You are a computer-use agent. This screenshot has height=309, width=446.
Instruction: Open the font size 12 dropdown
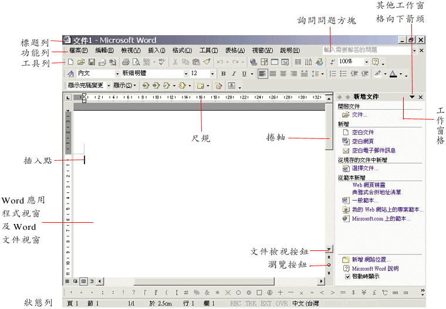click(212, 74)
